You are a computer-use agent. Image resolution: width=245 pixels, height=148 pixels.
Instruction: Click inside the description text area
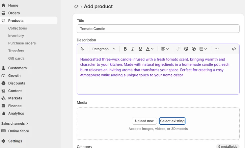[158, 74]
